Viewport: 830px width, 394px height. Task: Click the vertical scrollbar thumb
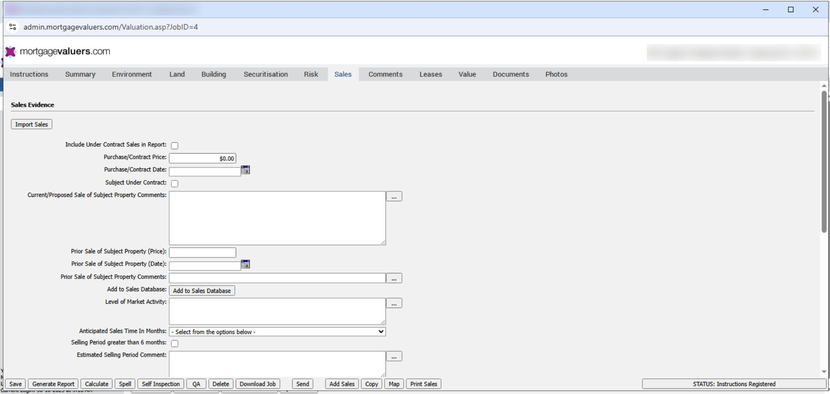[x=824, y=162]
